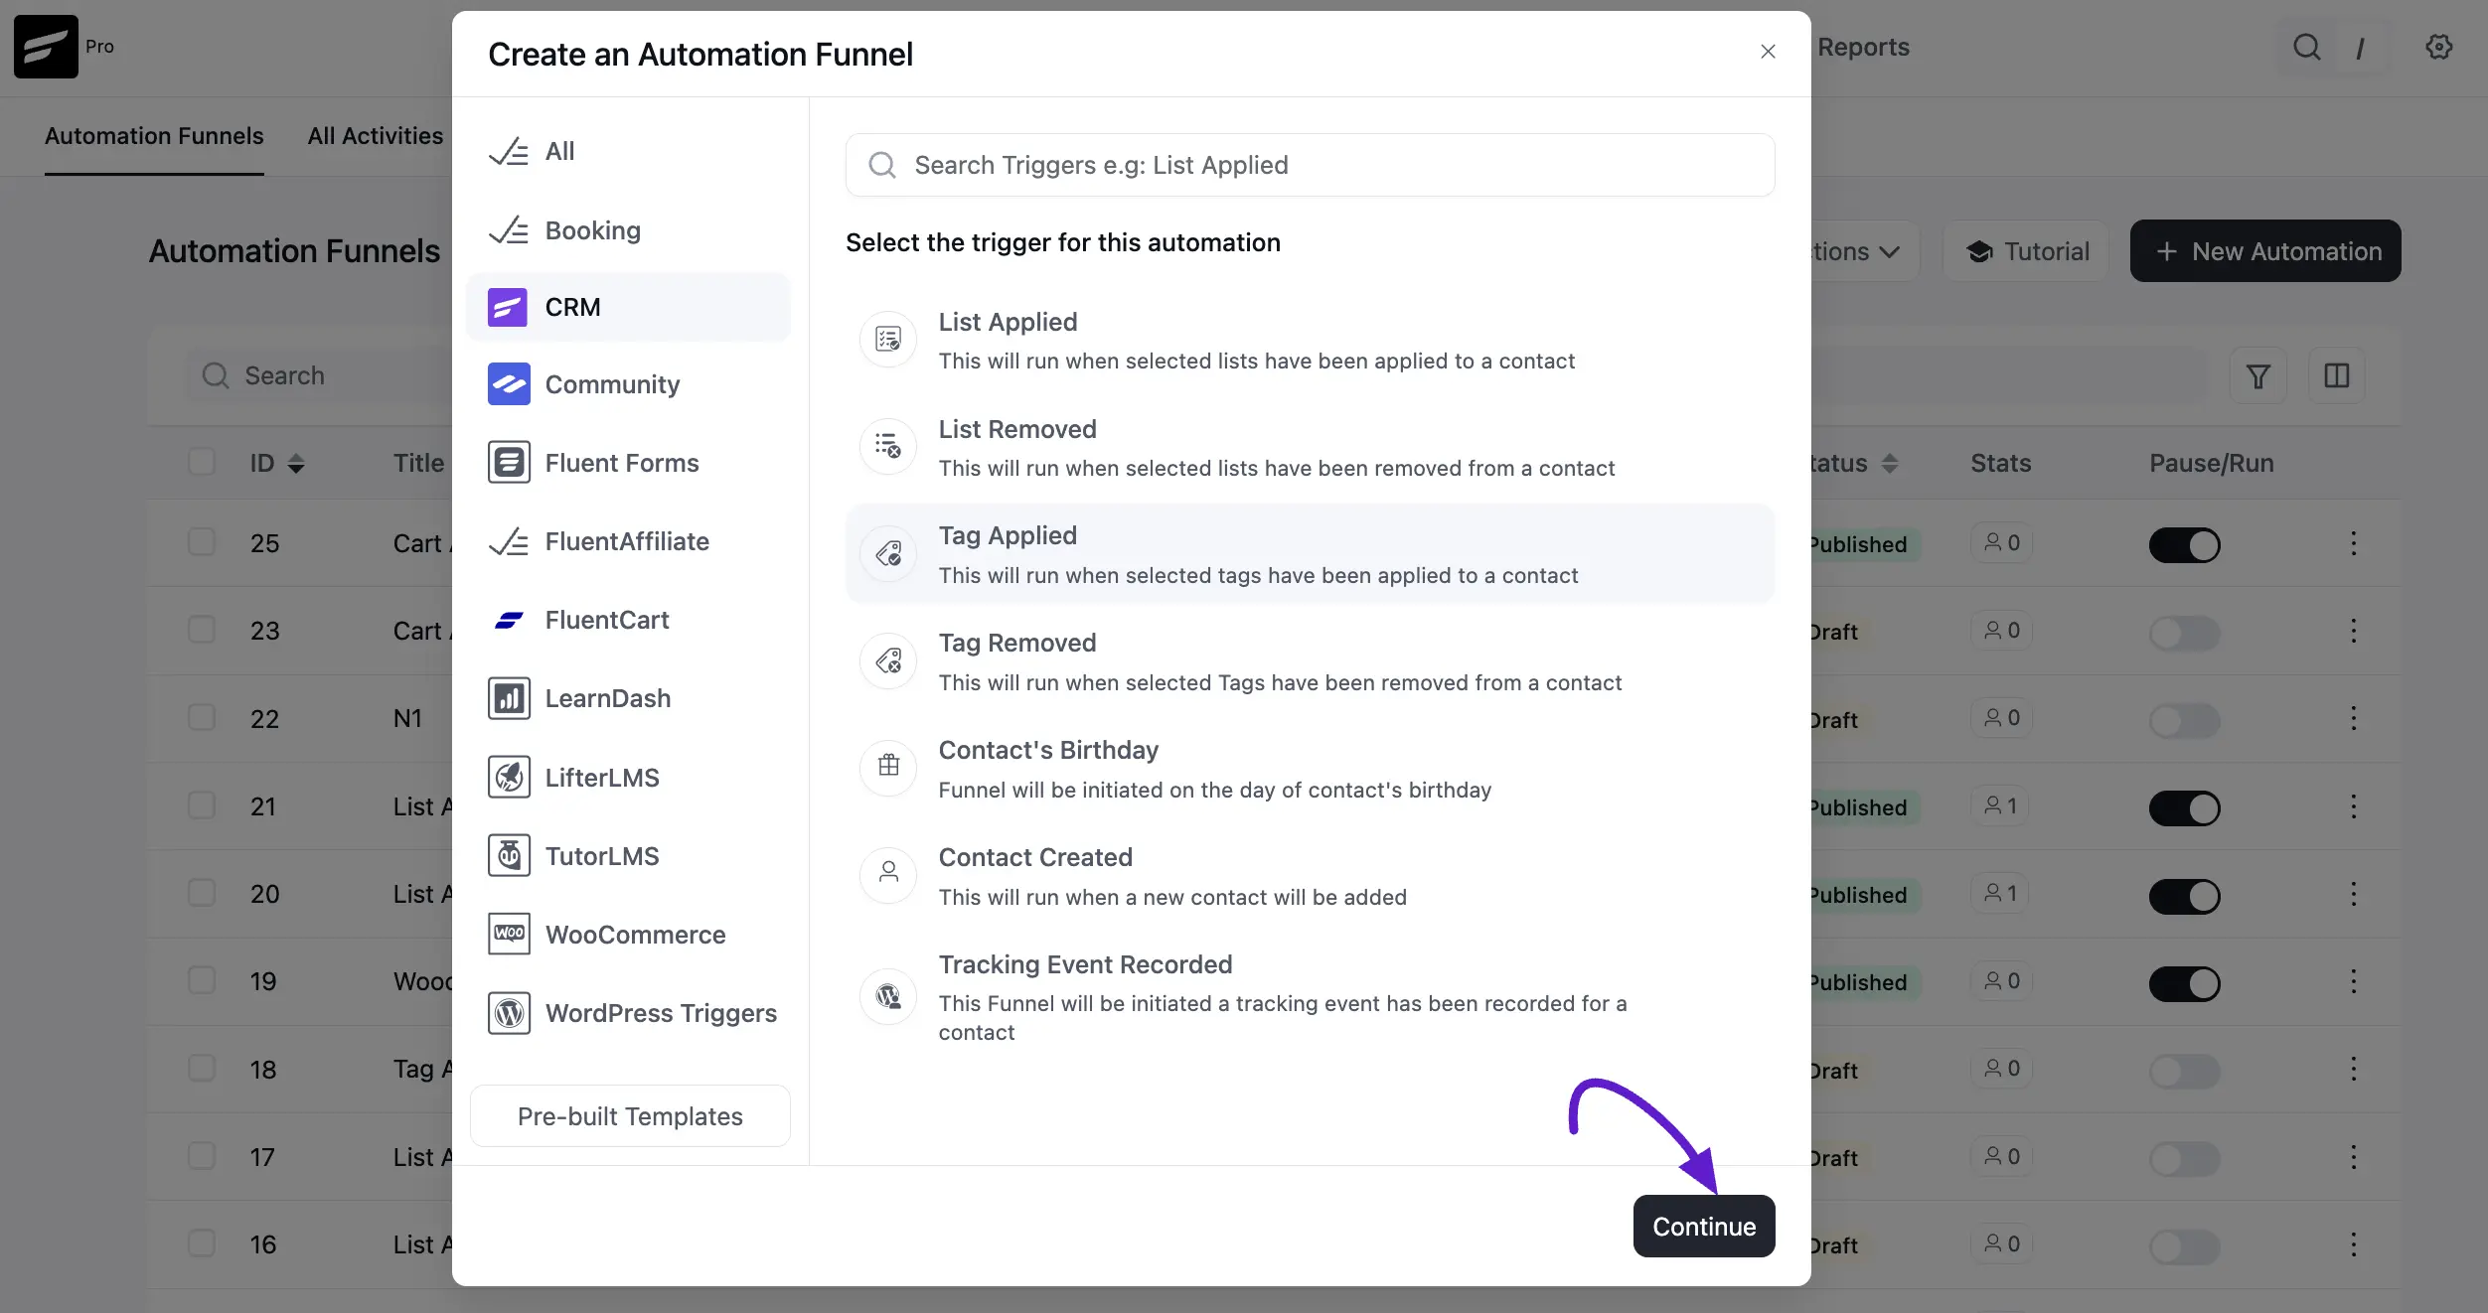
Task: Select the WooCommerce trigger category
Action: [x=628, y=935]
